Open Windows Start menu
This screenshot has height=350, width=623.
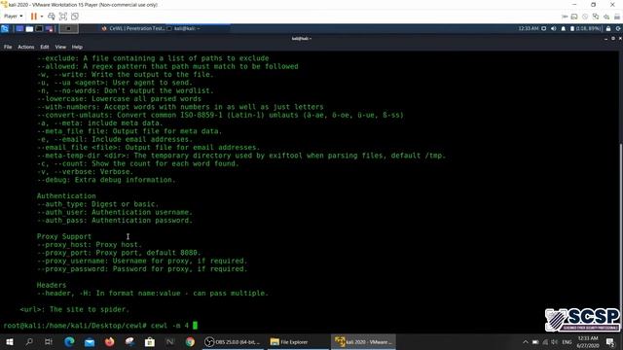10,341
